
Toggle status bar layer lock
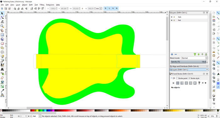pos(30,116)
